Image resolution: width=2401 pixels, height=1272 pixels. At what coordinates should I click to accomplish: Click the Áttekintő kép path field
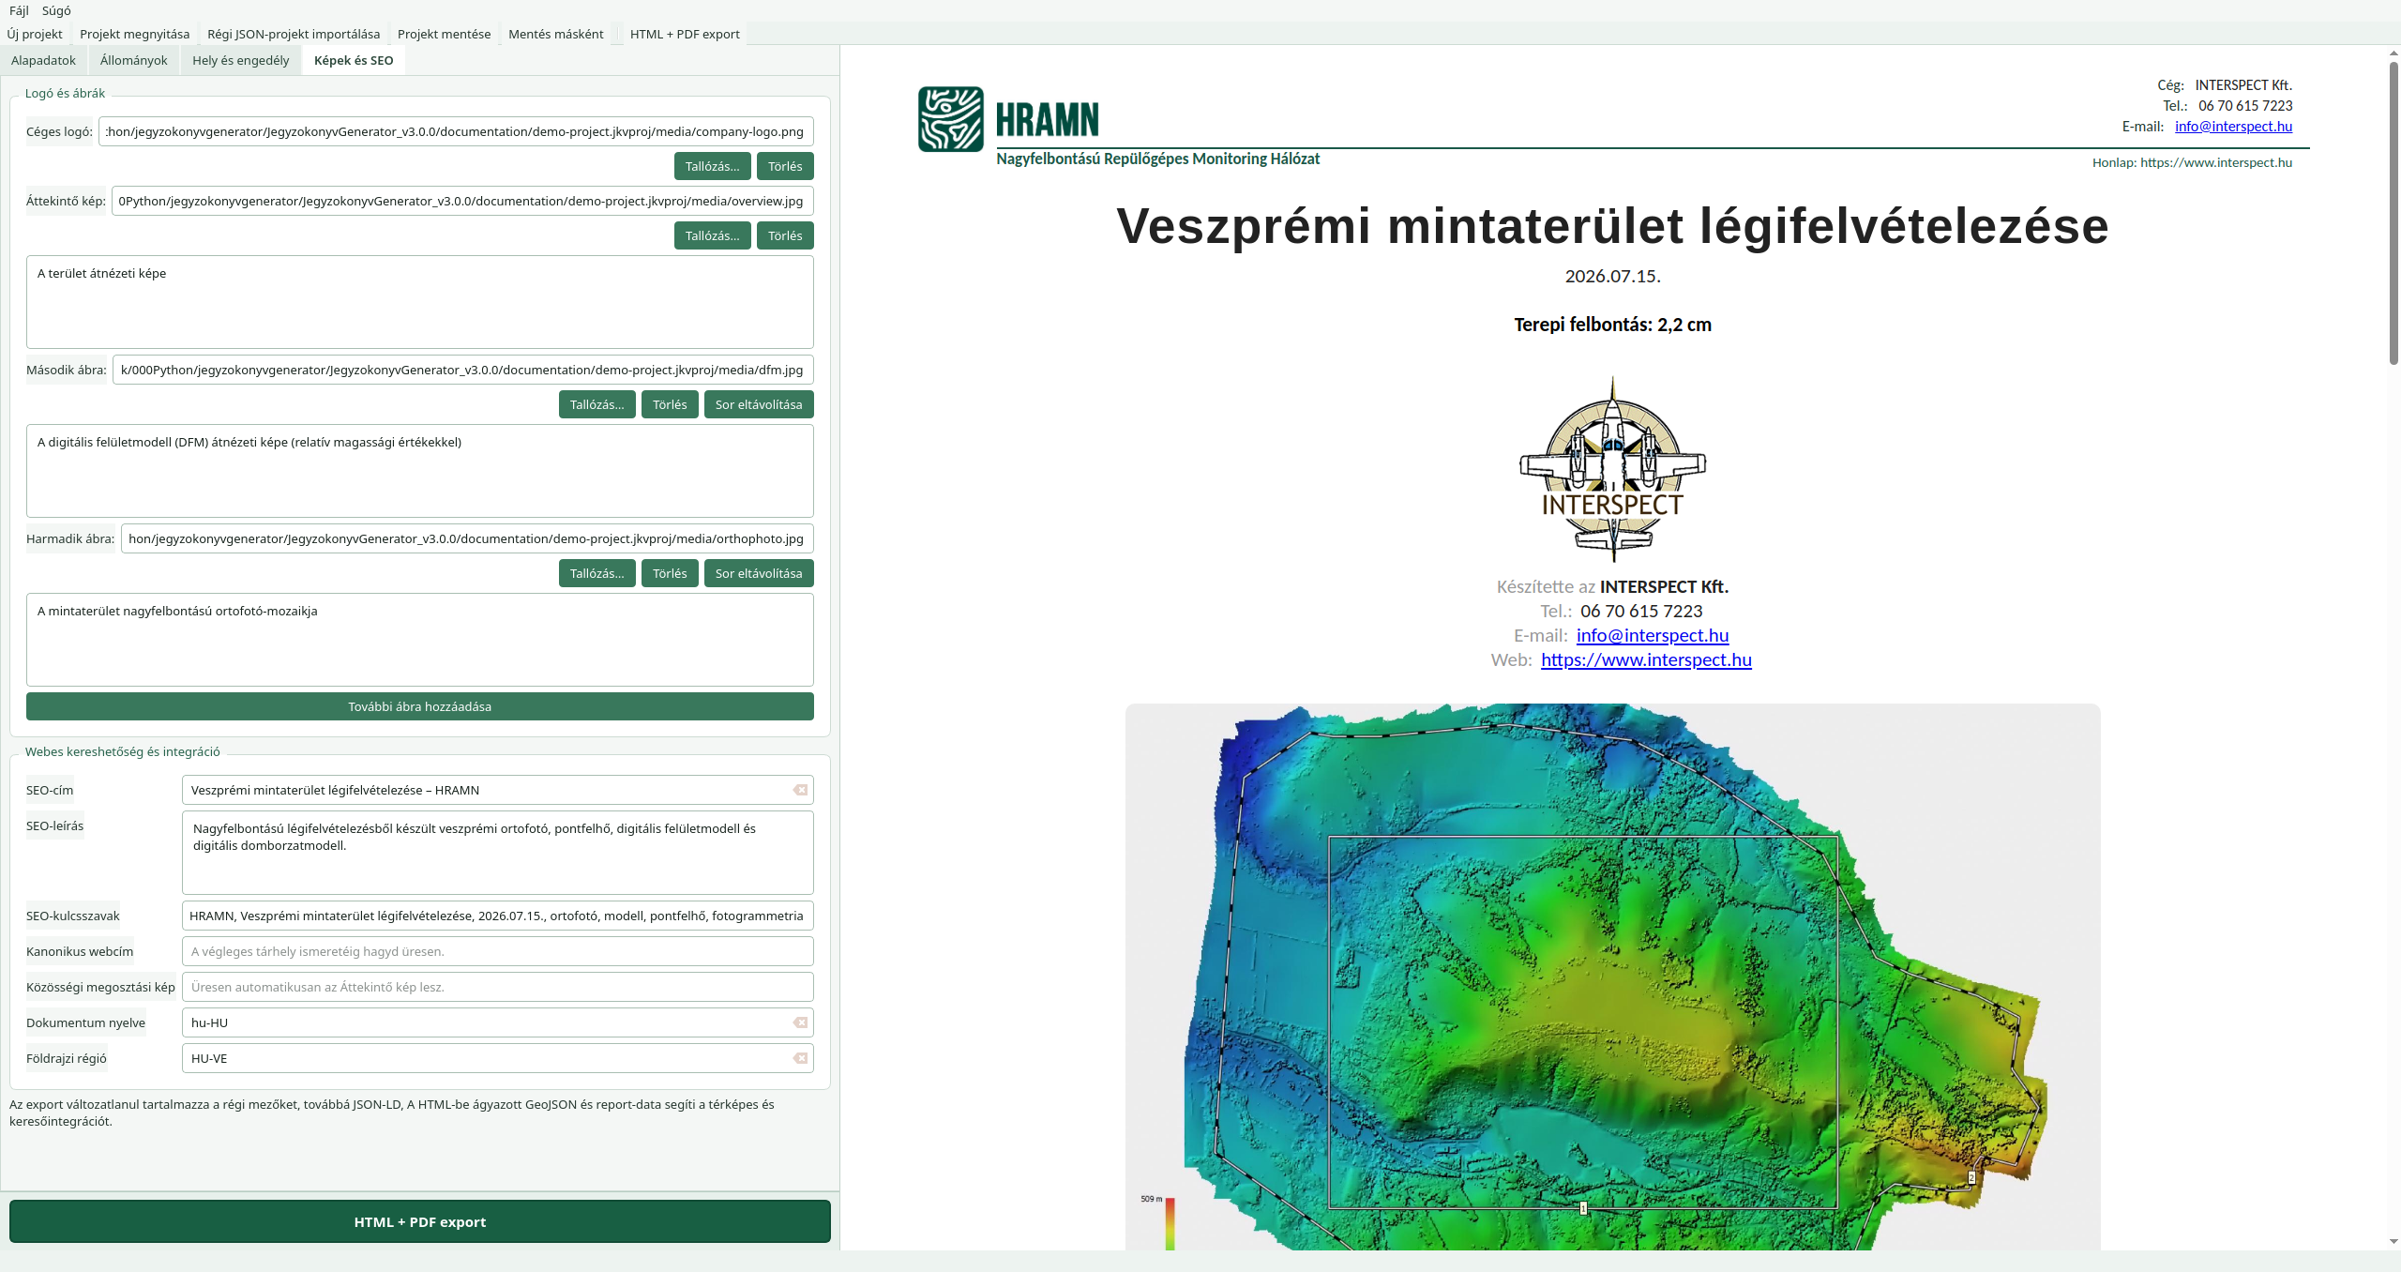[462, 201]
